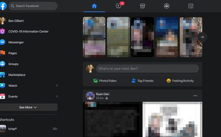Open the Marketplace tab in top bar
Viewport: 221px width, 137px height.
point(143,6)
